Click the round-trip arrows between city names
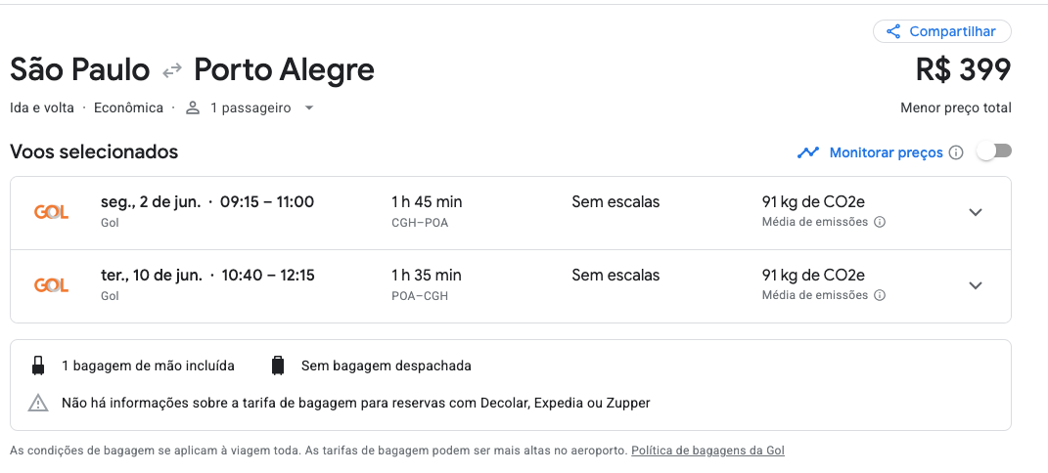Image resolution: width=1048 pixels, height=473 pixels. [x=172, y=70]
